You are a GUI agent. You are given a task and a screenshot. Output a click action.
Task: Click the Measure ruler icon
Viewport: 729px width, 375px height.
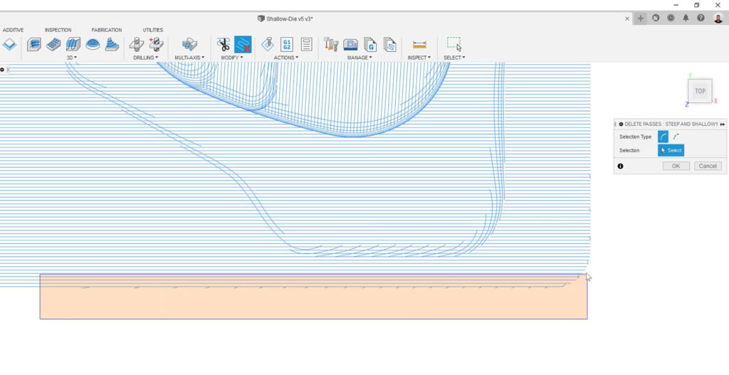click(419, 44)
